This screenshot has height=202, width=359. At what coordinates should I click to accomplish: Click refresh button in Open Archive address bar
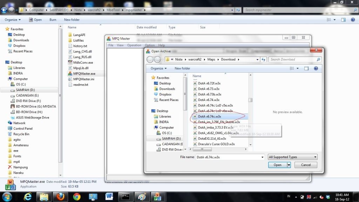(264, 59)
